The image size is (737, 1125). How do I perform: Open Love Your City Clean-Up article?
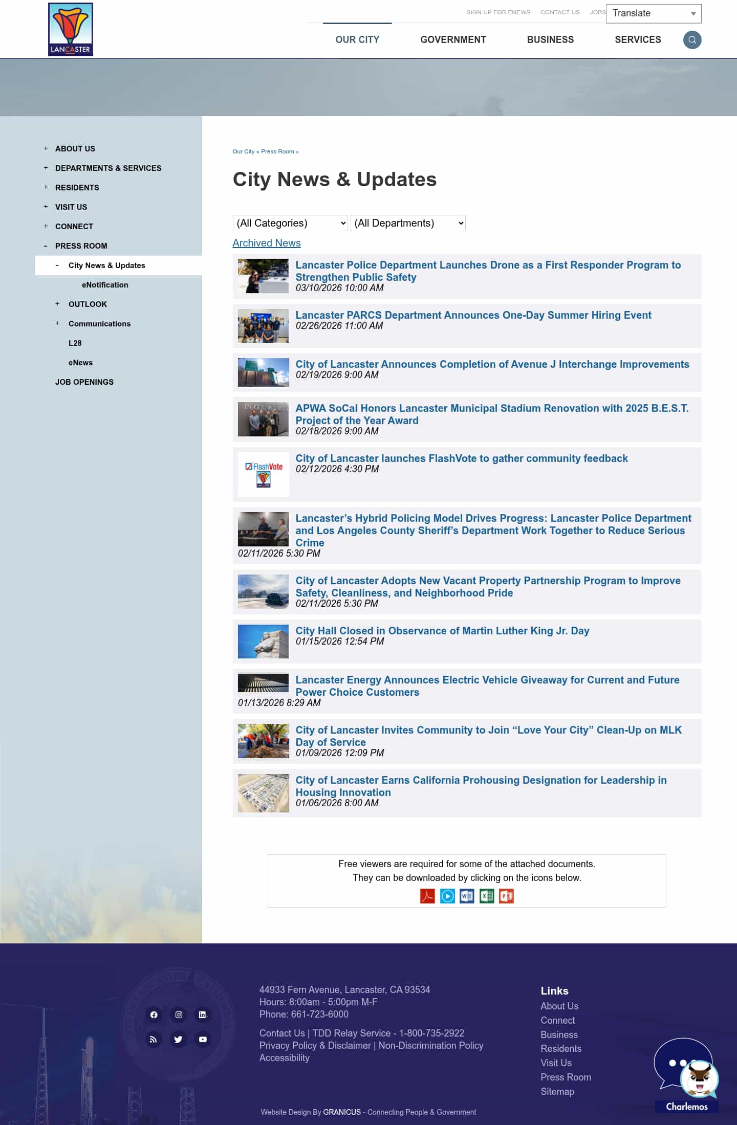[x=489, y=736]
